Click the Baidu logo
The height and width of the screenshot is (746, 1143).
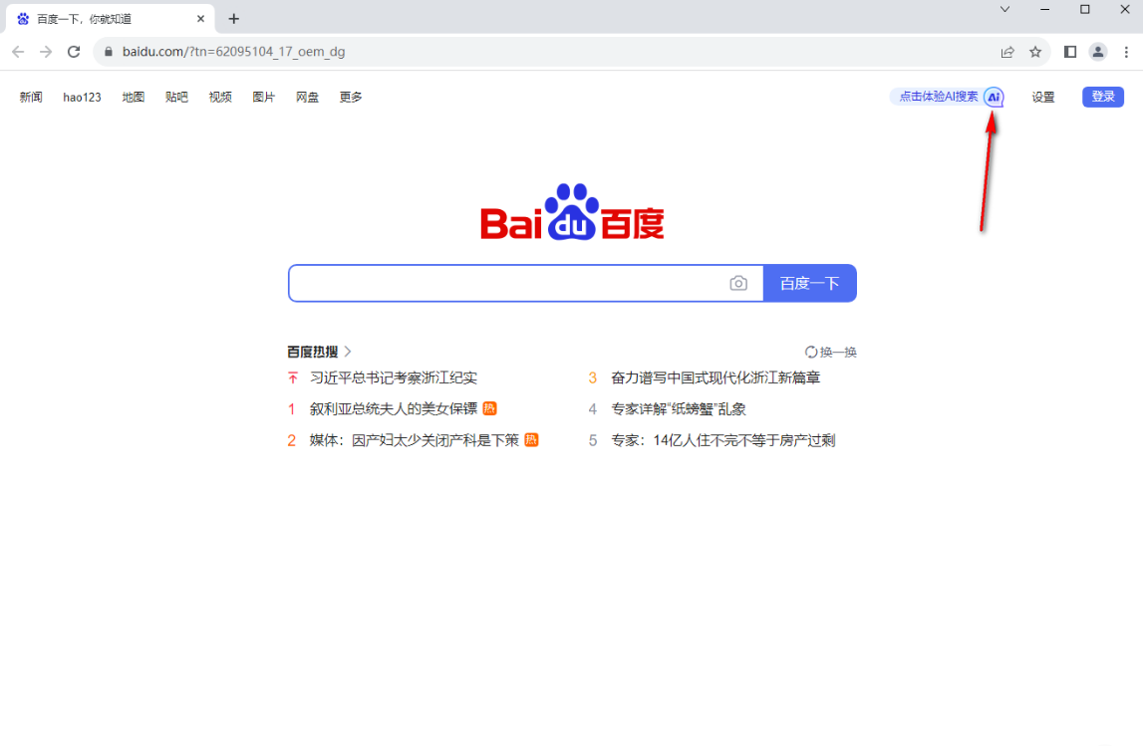[x=572, y=211]
